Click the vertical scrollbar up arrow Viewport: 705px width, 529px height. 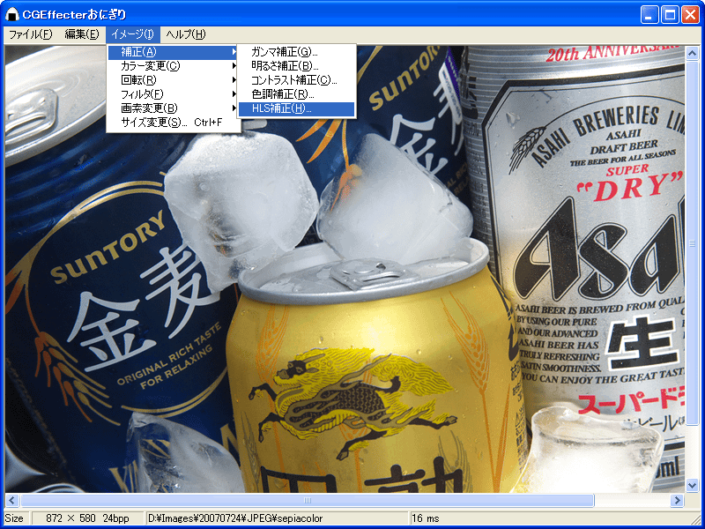tap(692, 54)
